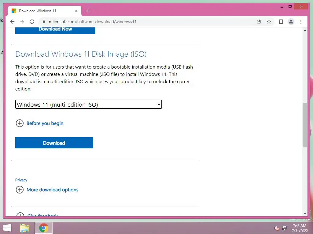The width and height of the screenshot is (313, 234).
Task: Click the Chrome taskbar icon
Action: (44, 228)
